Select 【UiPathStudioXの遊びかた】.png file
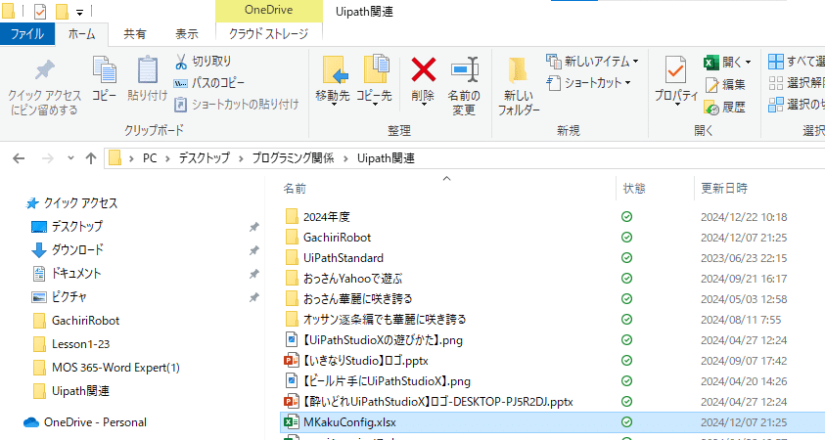This screenshot has width=825, height=440. 374,340
